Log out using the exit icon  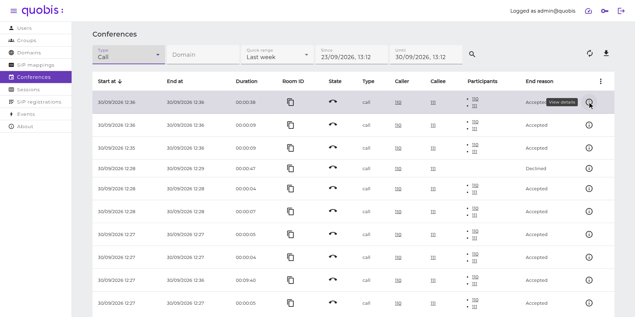click(x=621, y=11)
